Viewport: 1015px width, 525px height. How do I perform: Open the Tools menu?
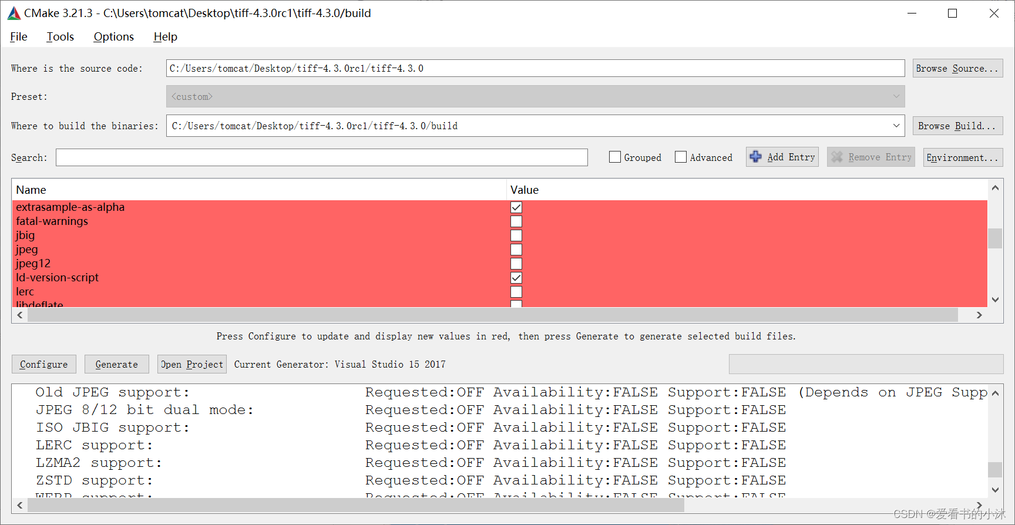tap(61, 36)
